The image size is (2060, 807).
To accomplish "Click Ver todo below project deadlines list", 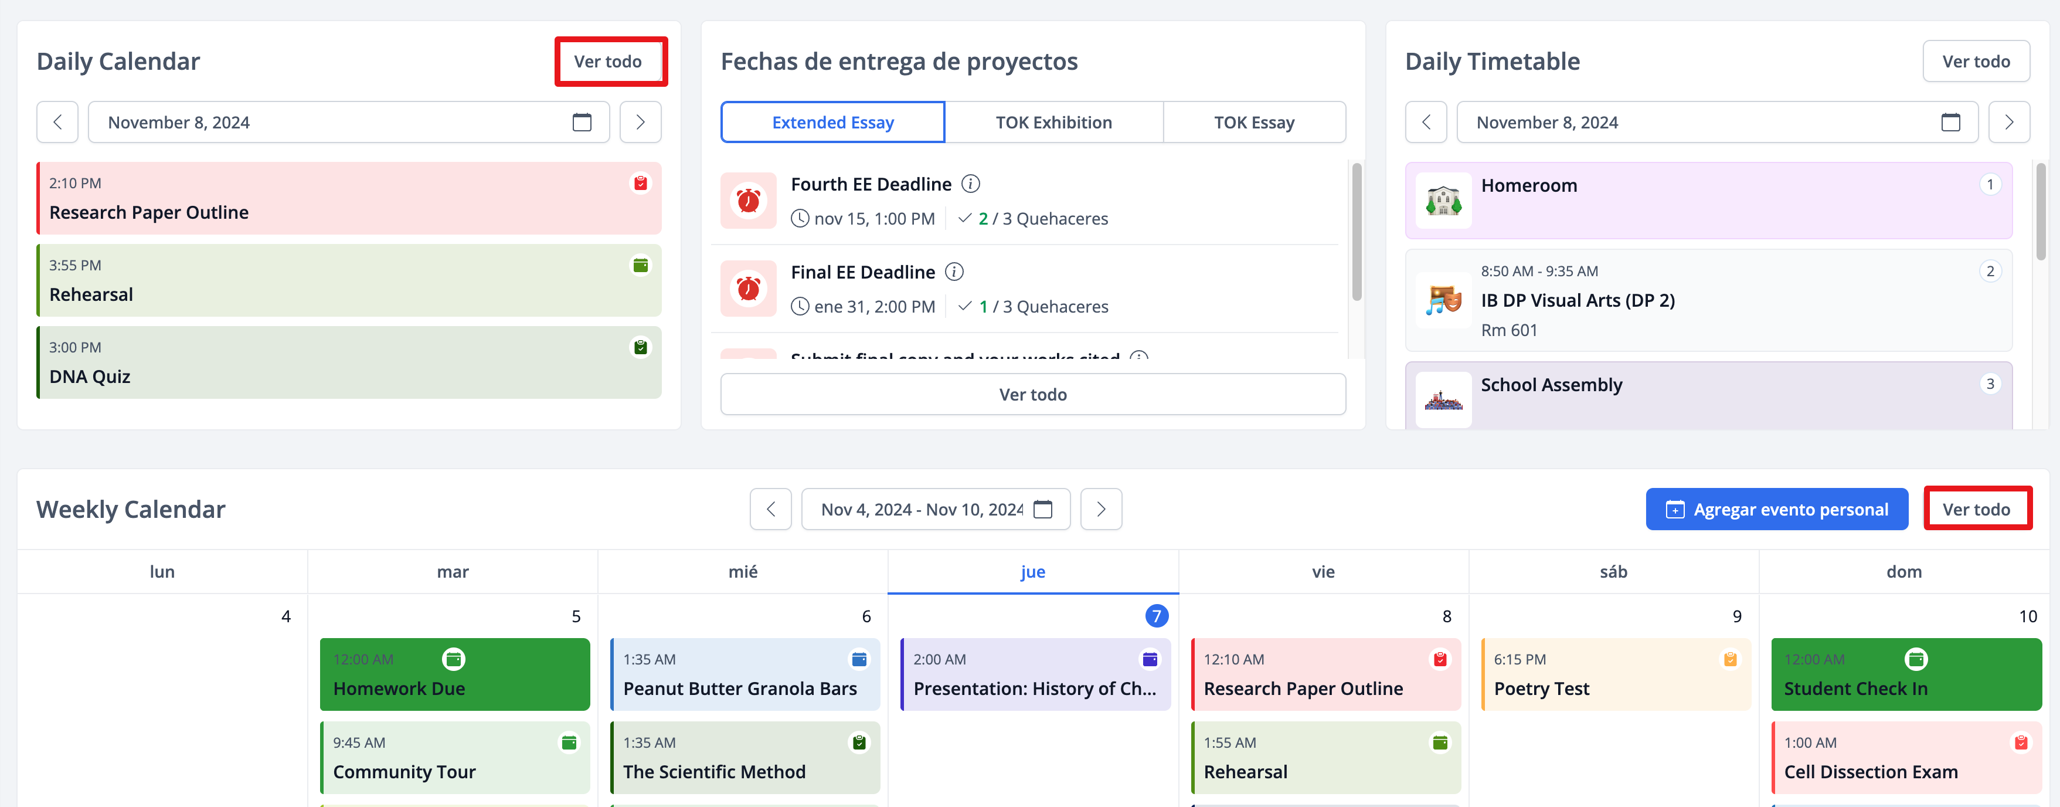I will (x=1032, y=394).
